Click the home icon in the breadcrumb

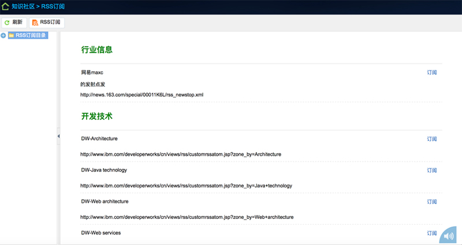pos(5,6)
